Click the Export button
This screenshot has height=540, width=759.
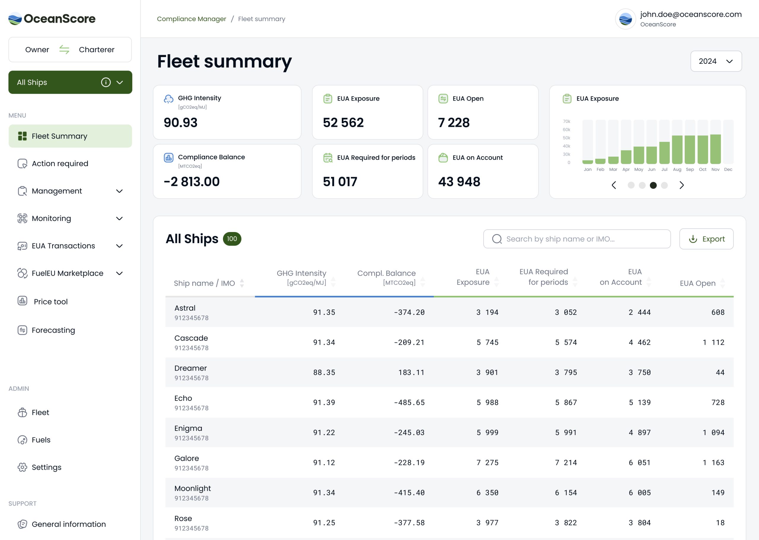[706, 239]
